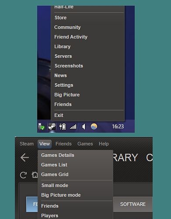Open the Games menu in menu bar
Screen dimensions: 171x219
pyautogui.click(x=85, y=144)
